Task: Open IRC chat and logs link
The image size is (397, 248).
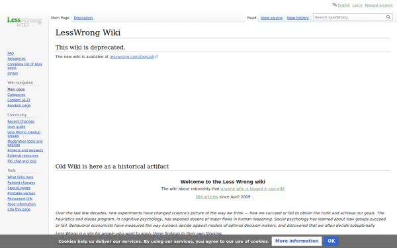Action: (22, 161)
